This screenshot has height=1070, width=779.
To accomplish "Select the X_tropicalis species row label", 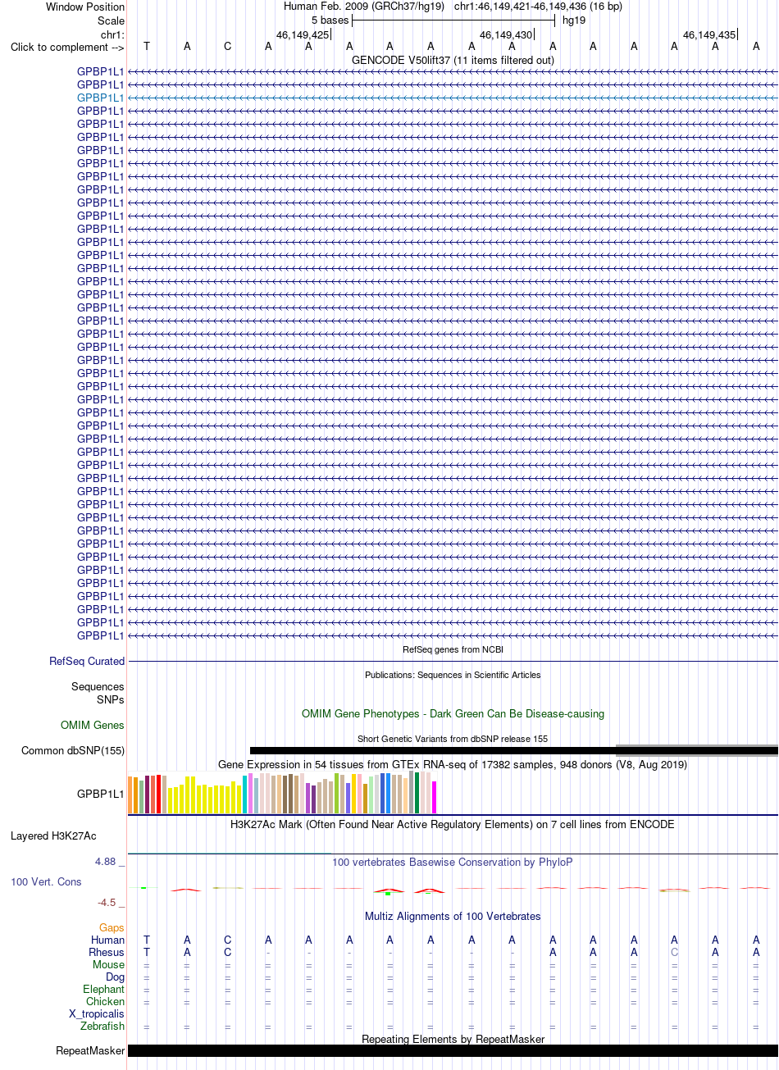I will click(97, 1013).
